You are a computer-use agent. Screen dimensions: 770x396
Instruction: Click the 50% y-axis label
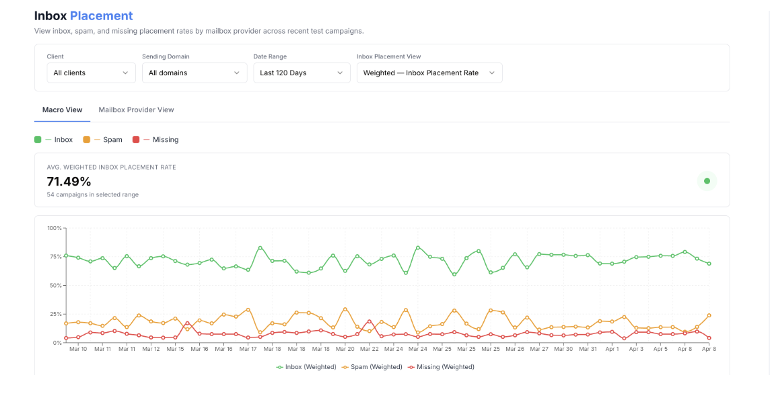point(55,285)
